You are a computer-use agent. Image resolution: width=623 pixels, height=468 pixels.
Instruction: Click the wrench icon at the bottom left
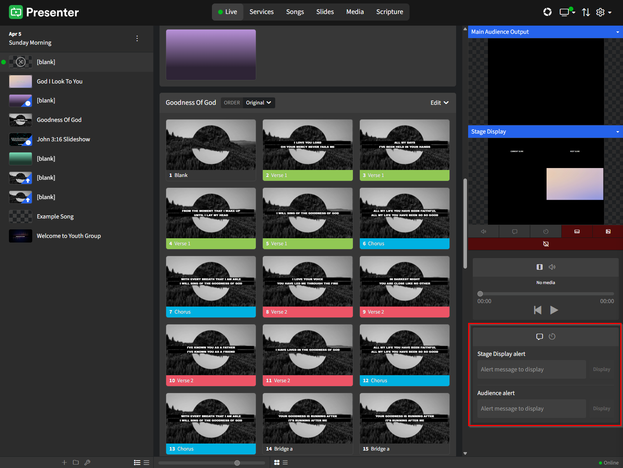pyautogui.click(x=87, y=462)
